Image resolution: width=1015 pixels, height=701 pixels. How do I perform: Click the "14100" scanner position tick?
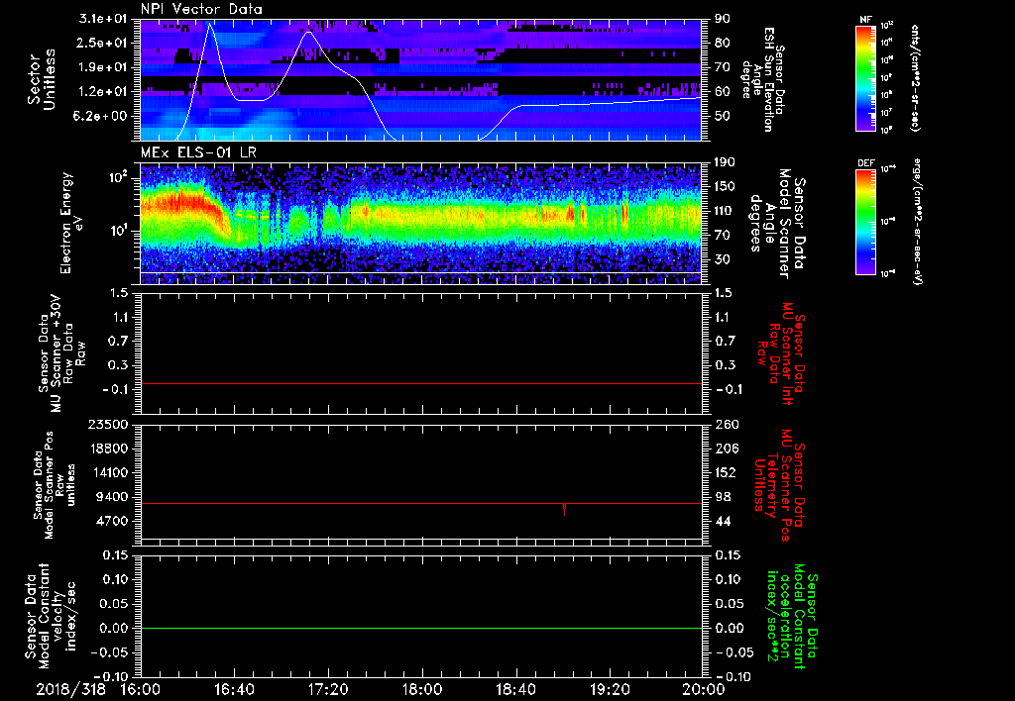click(x=109, y=472)
